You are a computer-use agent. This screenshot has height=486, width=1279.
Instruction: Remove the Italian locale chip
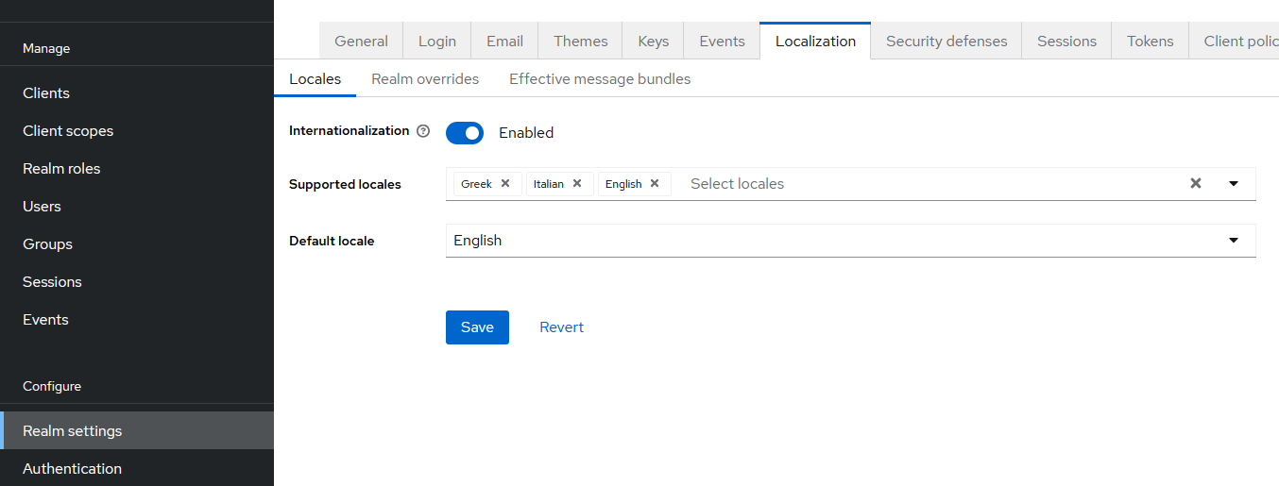point(577,184)
